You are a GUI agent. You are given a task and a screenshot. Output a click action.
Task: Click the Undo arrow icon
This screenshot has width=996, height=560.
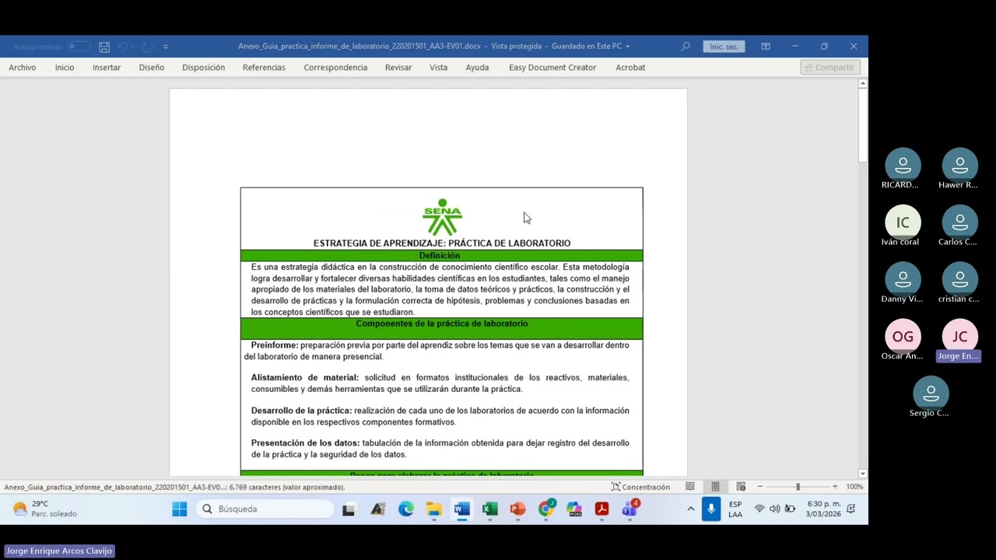pos(122,47)
